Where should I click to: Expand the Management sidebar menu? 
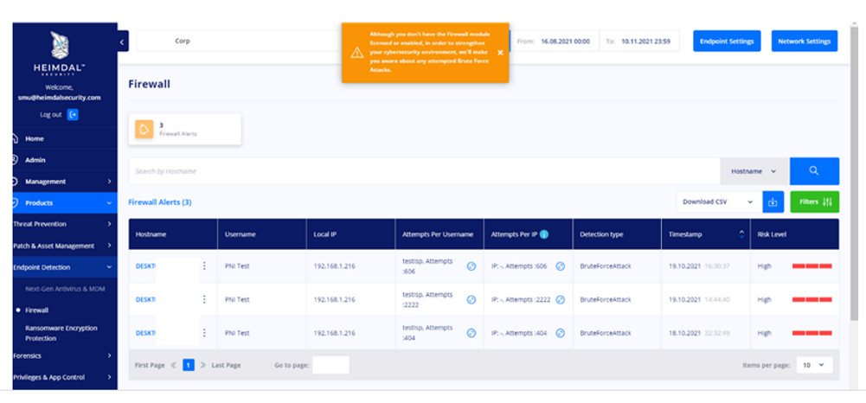(65, 182)
